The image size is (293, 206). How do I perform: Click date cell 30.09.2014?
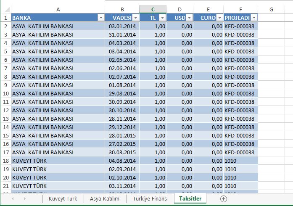[122, 102]
